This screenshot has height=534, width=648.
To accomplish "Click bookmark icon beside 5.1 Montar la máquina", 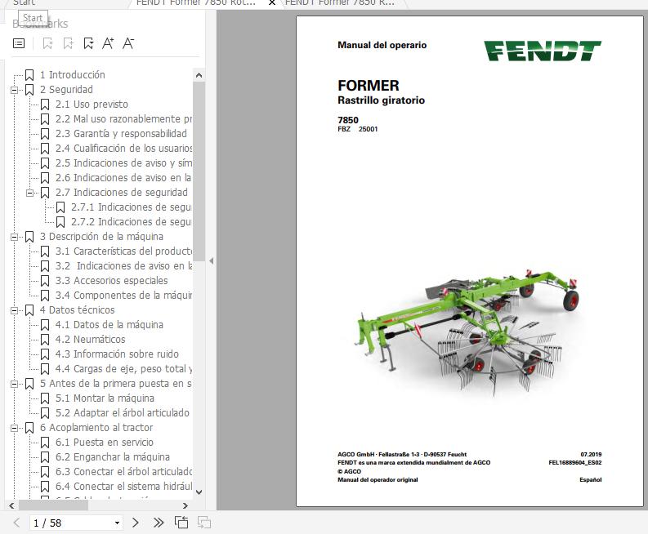I will point(45,398).
